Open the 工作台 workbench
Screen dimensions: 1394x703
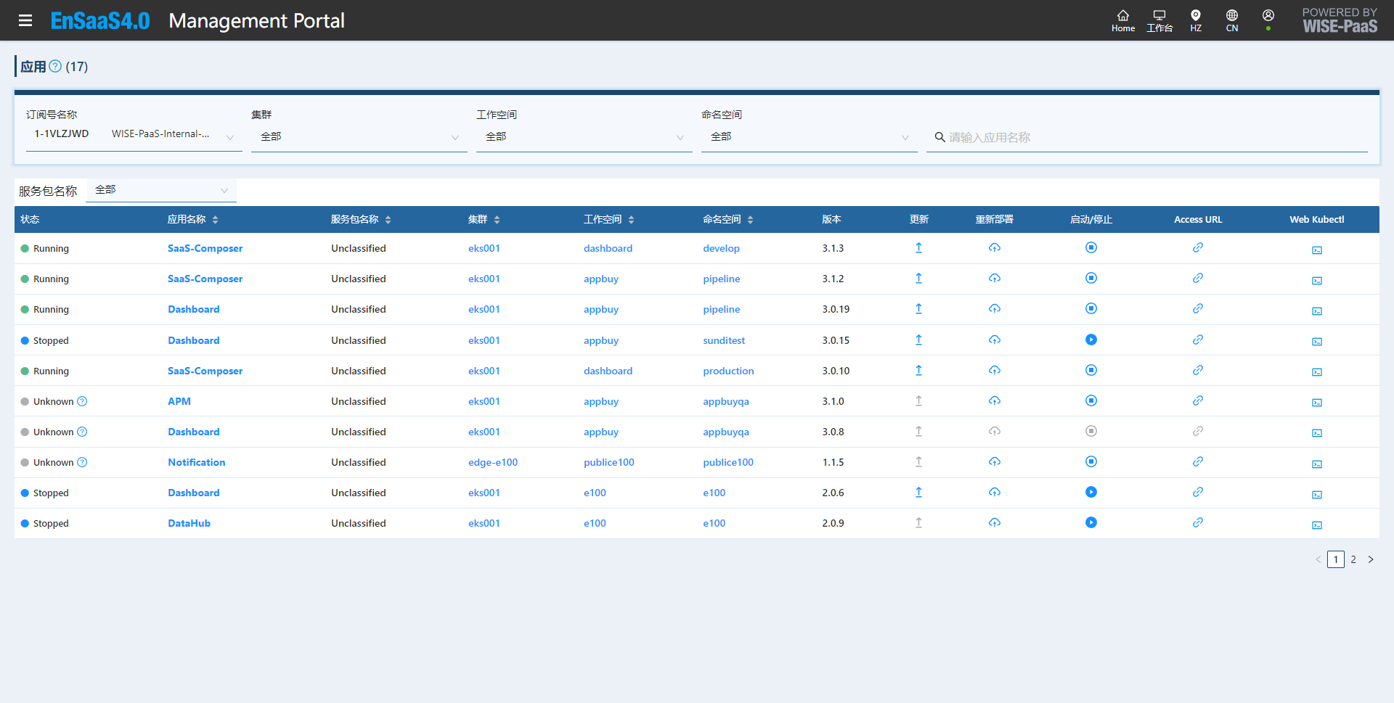pyautogui.click(x=1159, y=21)
